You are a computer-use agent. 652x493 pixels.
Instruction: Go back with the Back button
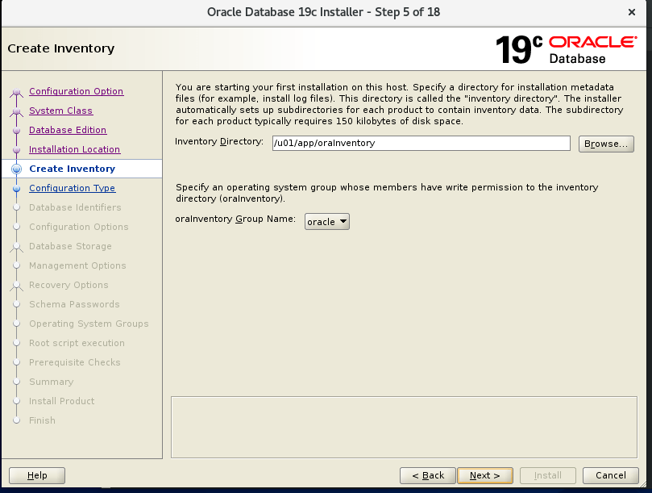click(x=428, y=475)
